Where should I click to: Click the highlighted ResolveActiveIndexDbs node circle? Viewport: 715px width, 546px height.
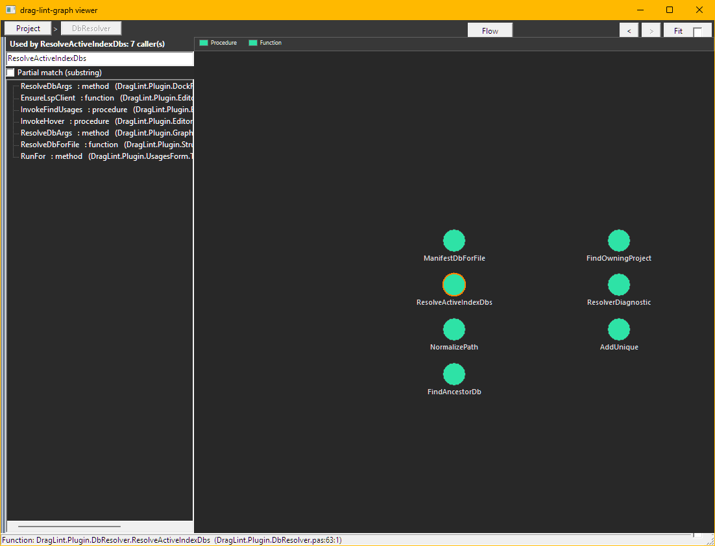pyautogui.click(x=454, y=285)
